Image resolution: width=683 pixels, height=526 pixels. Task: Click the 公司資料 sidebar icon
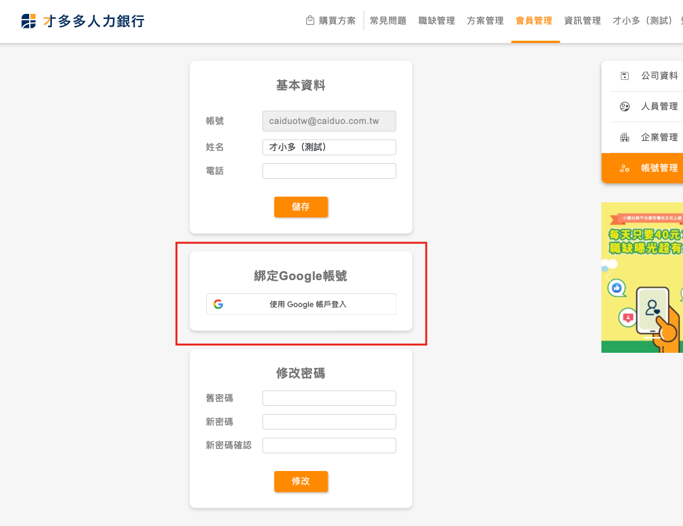(625, 76)
